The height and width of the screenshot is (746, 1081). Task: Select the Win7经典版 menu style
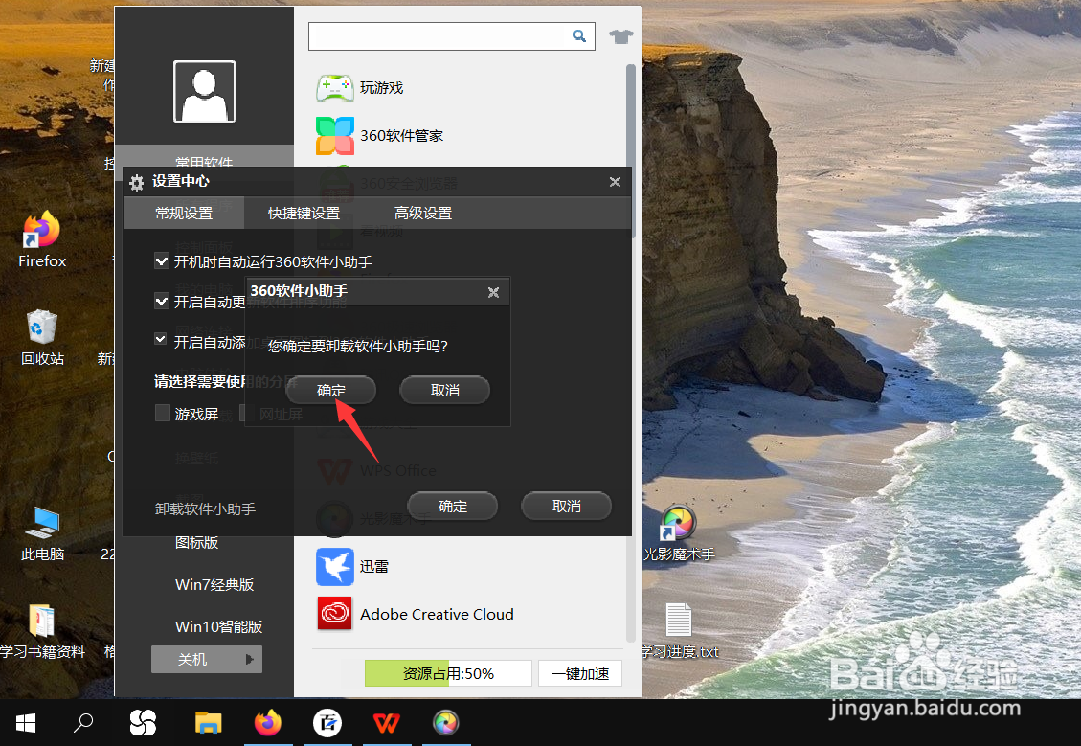tap(214, 585)
